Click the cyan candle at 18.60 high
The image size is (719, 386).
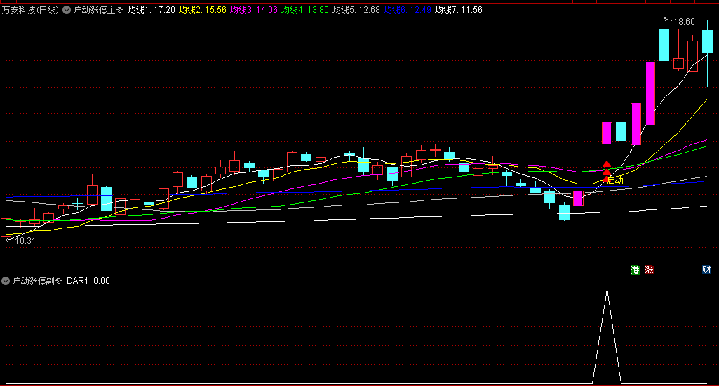(x=664, y=45)
